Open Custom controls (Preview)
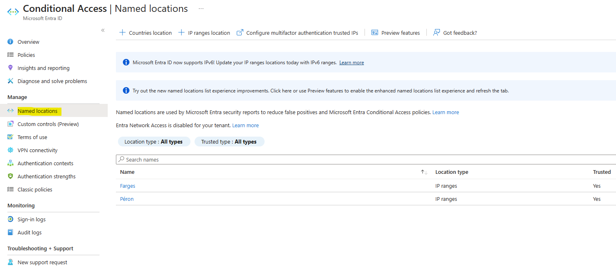This screenshot has width=616, height=272. pyautogui.click(x=48, y=124)
